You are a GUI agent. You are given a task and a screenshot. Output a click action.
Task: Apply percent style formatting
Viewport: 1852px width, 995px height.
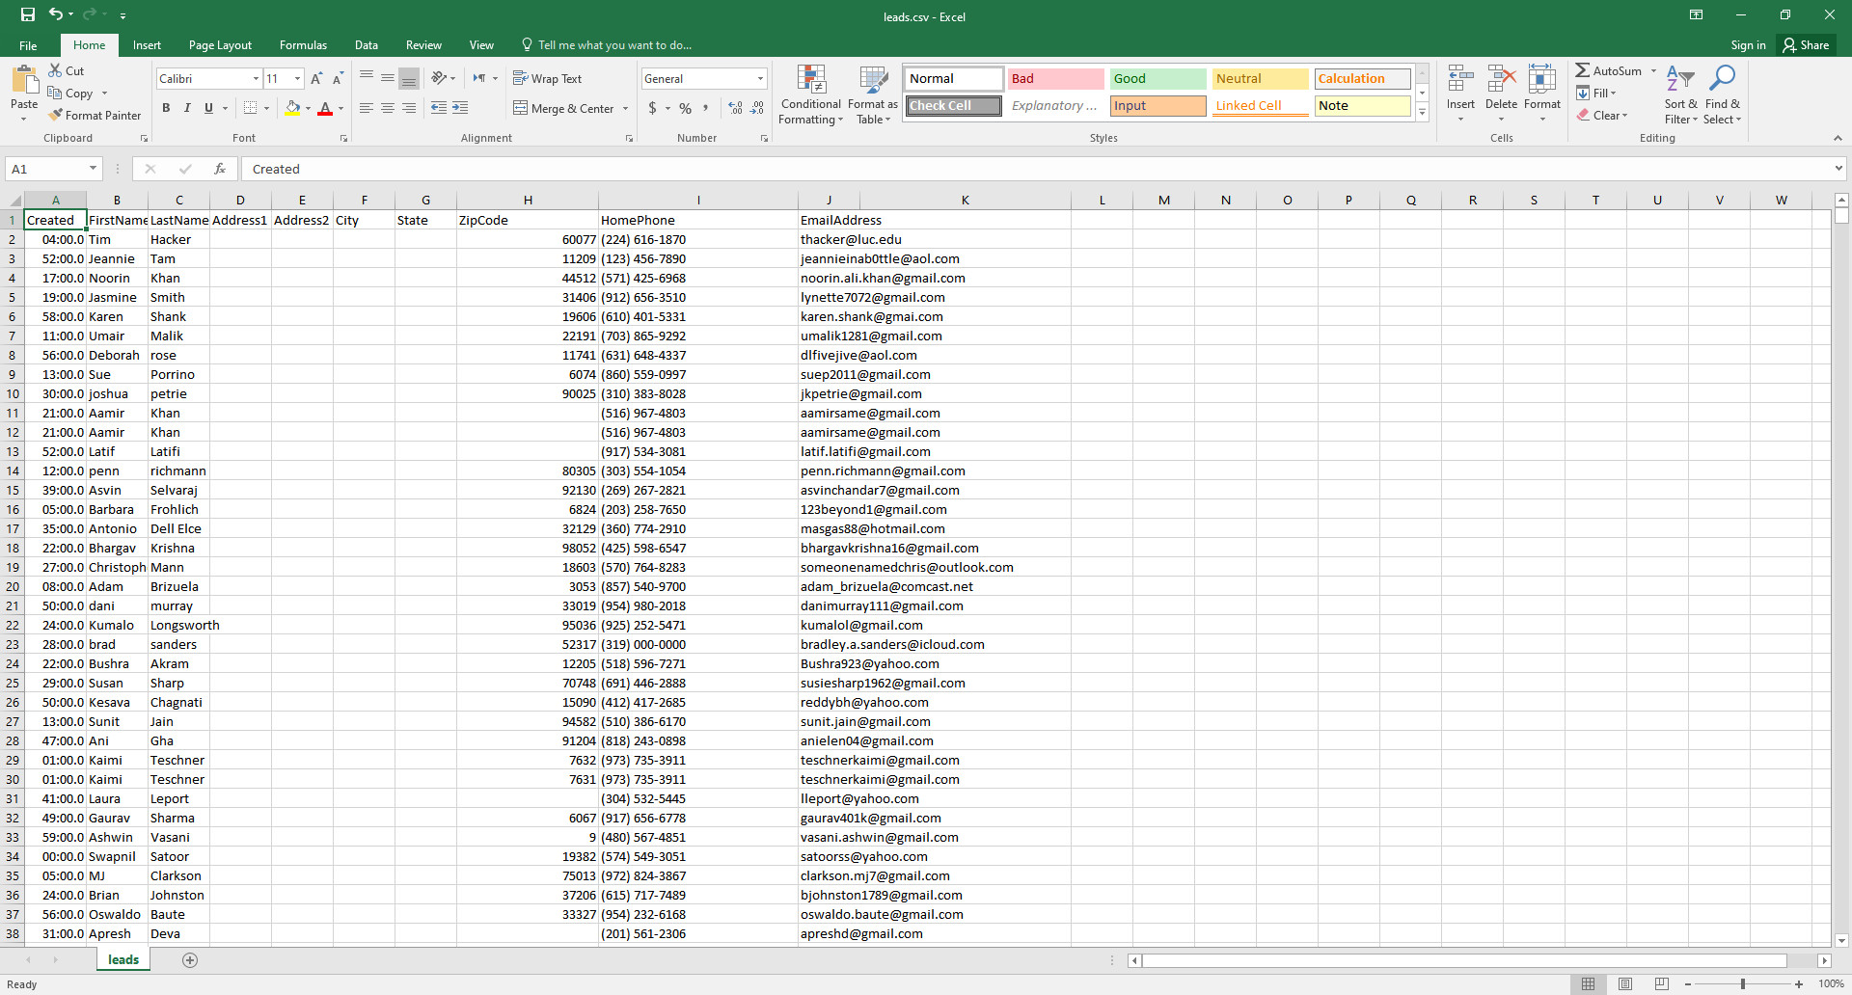pyautogui.click(x=685, y=108)
